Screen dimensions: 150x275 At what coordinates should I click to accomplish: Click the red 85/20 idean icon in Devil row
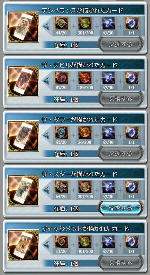tap(61, 78)
